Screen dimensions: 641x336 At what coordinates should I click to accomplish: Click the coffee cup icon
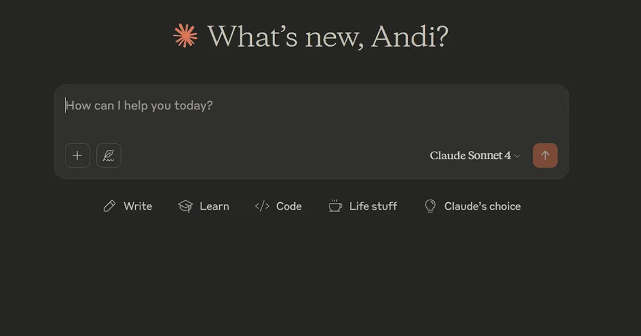pyautogui.click(x=335, y=206)
